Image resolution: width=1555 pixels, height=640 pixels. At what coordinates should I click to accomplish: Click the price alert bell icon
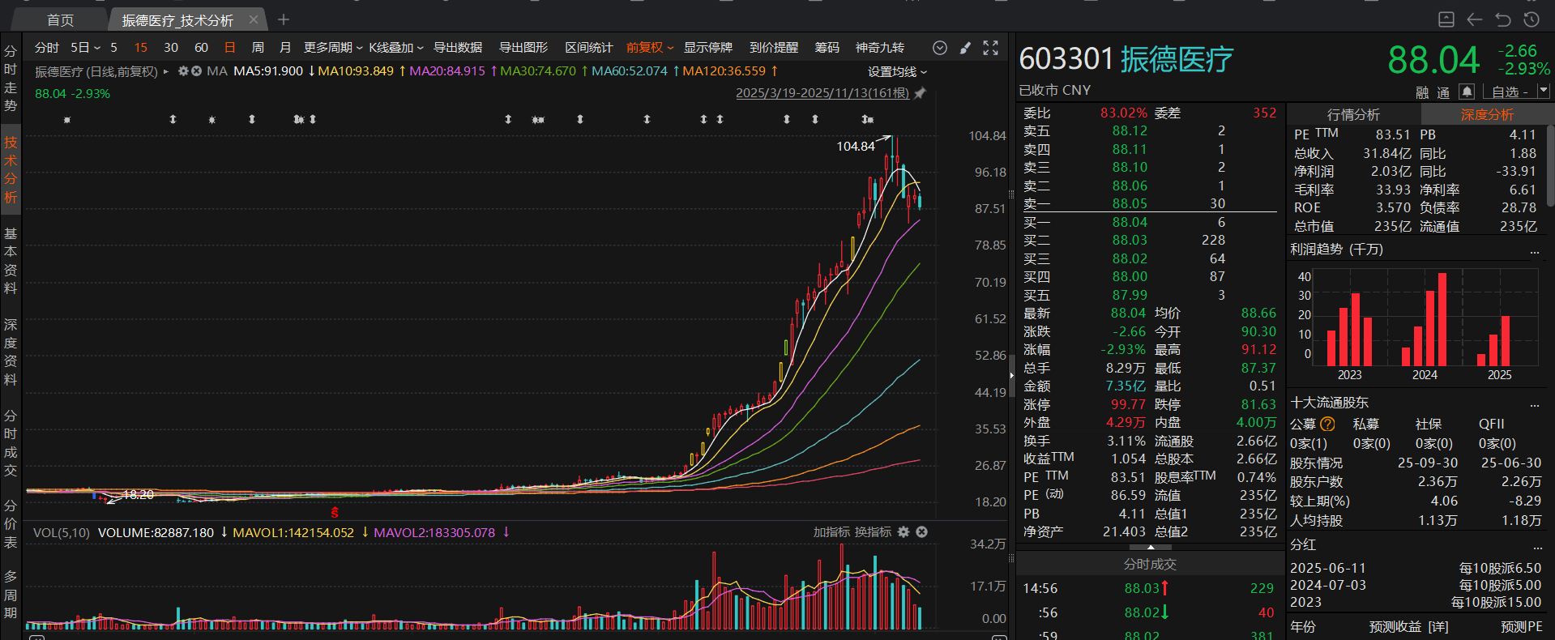(x=1467, y=92)
